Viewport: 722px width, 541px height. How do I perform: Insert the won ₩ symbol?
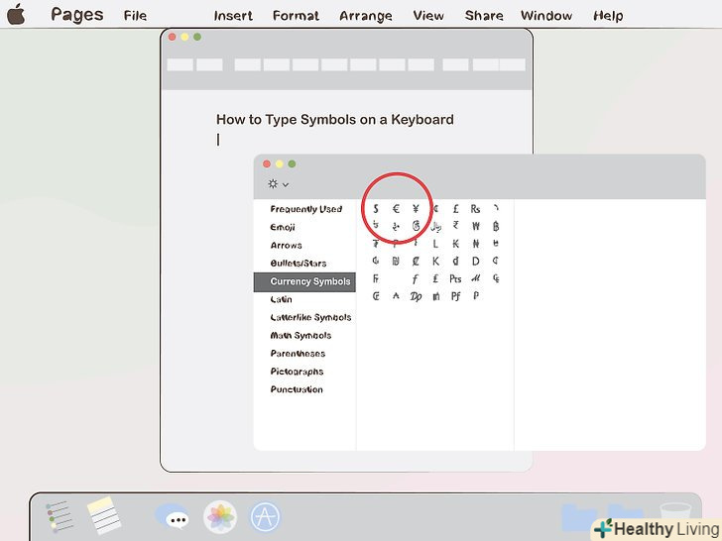click(476, 226)
